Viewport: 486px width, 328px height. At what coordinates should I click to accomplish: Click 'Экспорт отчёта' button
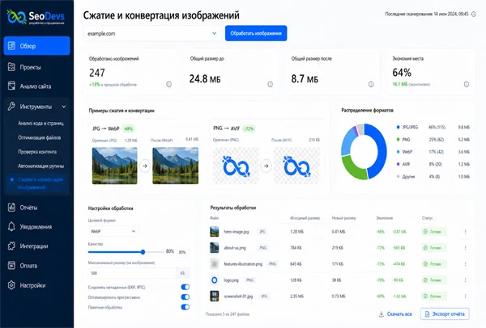445,313
